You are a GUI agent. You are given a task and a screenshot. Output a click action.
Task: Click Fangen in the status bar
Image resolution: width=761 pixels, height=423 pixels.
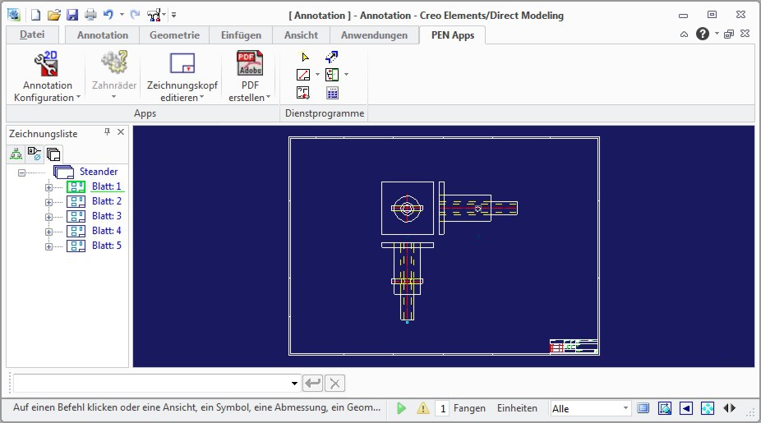(x=469, y=408)
